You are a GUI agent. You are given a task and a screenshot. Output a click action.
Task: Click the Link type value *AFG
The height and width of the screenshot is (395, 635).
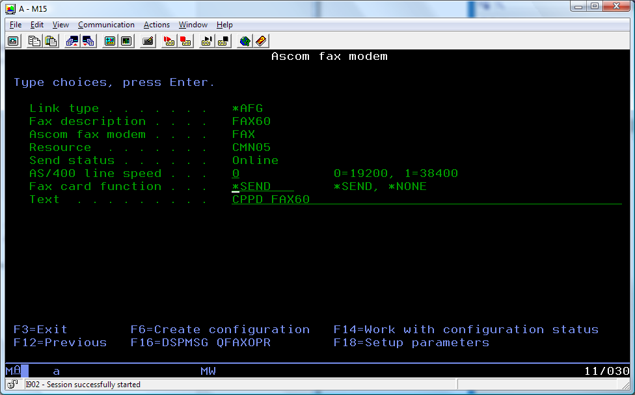pyautogui.click(x=247, y=108)
